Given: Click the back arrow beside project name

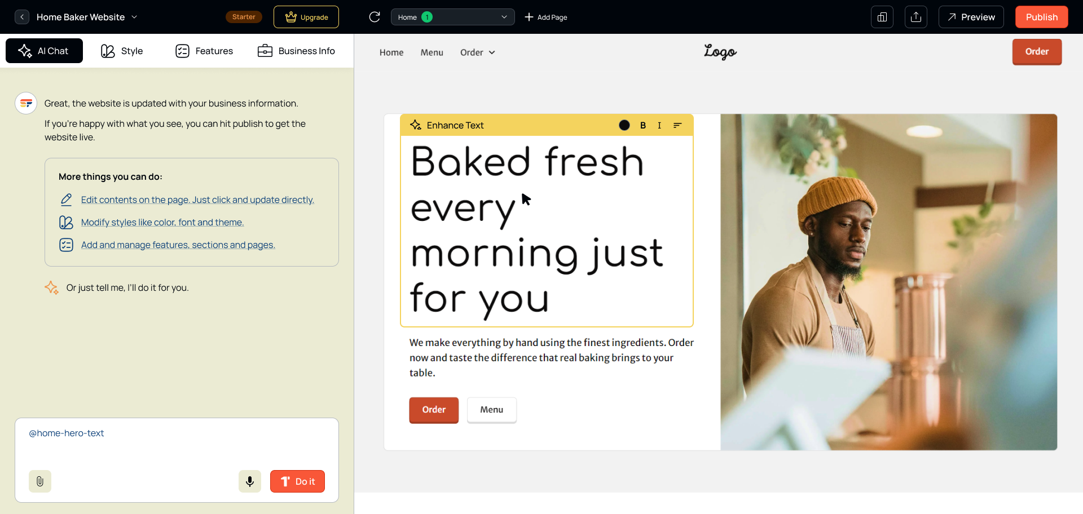Looking at the screenshot, I should tap(22, 17).
